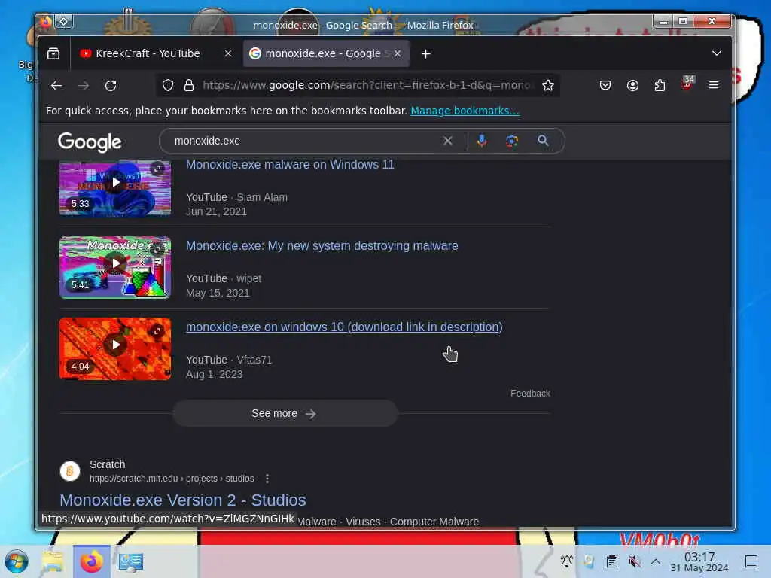Click the Google search box with monoxide.exe
The image size is (771, 578).
[305, 141]
